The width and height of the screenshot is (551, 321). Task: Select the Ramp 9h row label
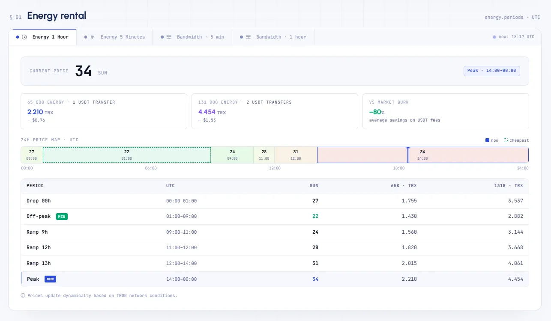pos(37,232)
